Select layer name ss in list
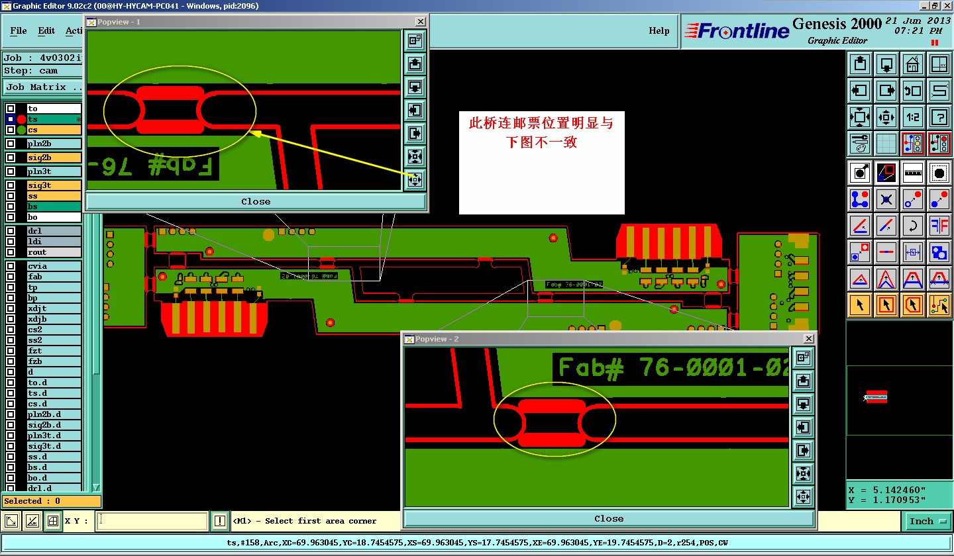The width and height of the screenshot is (954, 556). [54, 196]
